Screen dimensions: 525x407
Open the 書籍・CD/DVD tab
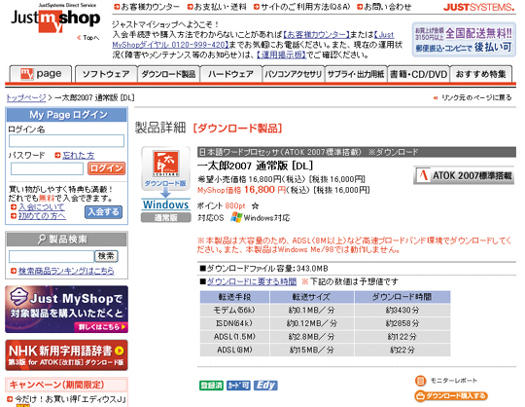click(x=418, y=74)
